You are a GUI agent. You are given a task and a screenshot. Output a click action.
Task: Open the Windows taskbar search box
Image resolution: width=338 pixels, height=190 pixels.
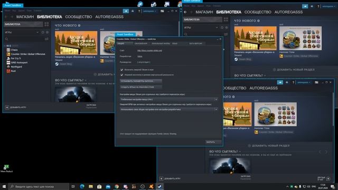(39, 186)
